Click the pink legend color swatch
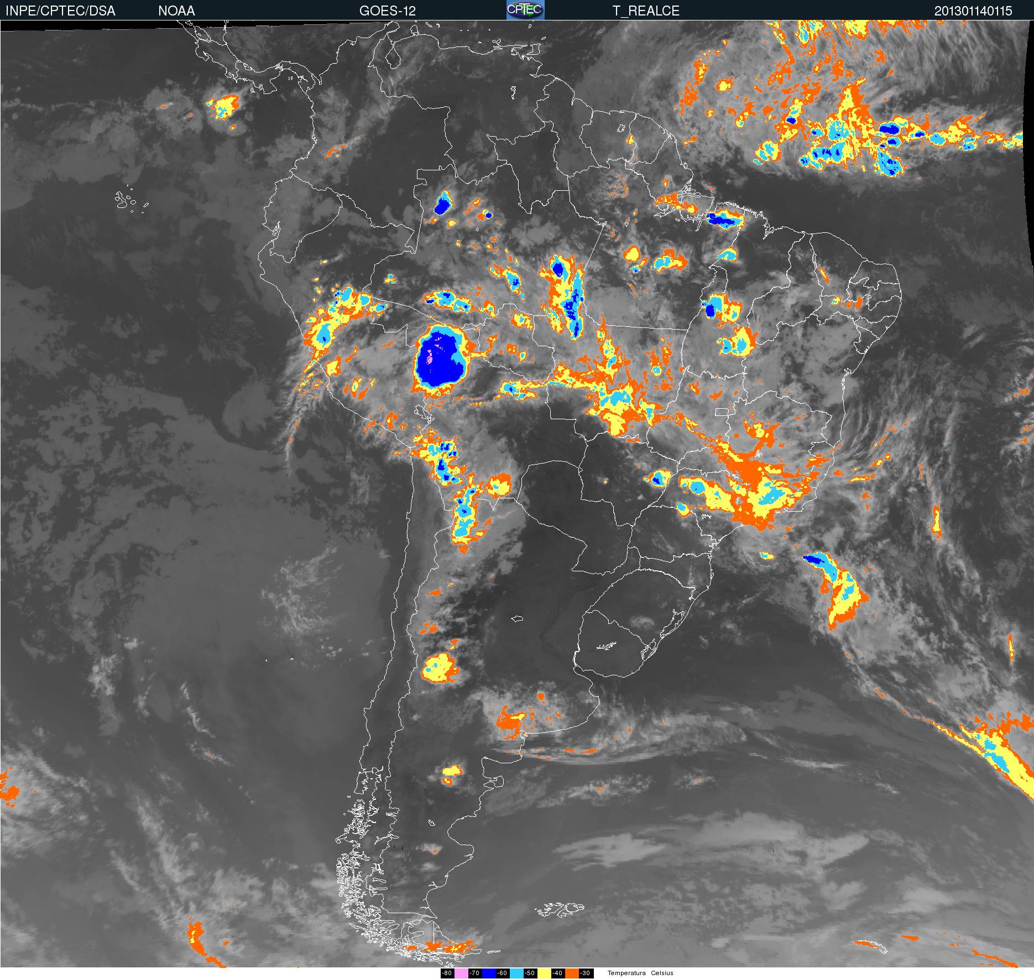The width and height of the screenshot is (1034, 979). click(x=461, y=973)
